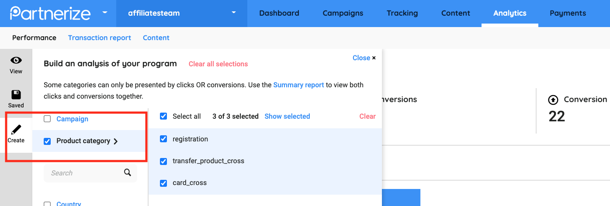The height and width of the screenshot is (206, 610).
Task: Click the search magnifier icon
Action: pos(128,173)
